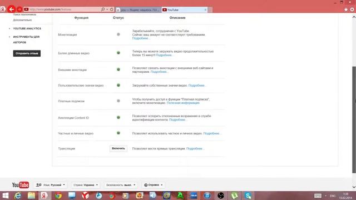Open Подробнее link for Внешние аннотации
This screenshot has height=200, width=356.
pyautogui.click(x=160, y=72)
